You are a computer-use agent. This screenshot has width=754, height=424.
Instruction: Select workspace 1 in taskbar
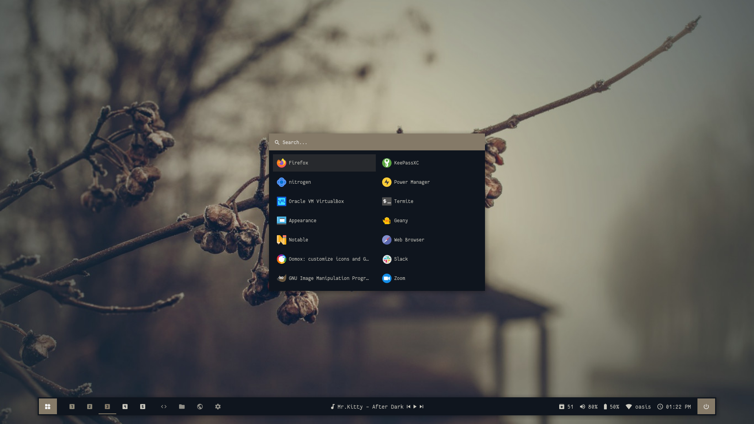coord(72,406)
